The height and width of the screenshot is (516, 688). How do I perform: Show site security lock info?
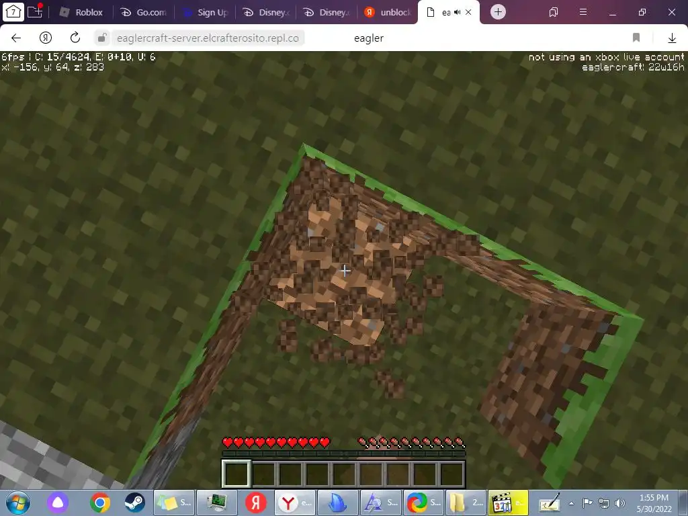coord(101,38)
